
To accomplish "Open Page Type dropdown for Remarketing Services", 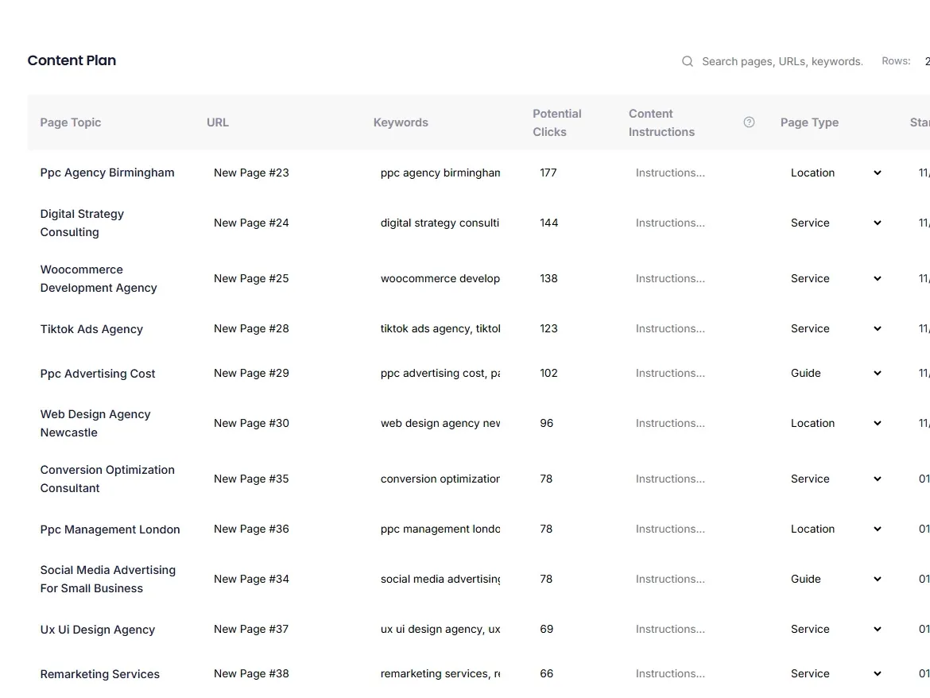I will coord(876,673).
